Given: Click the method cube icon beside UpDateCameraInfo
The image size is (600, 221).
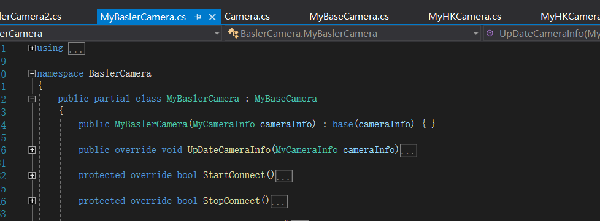Looking at the screenshot, I should [x=490, y=34].
